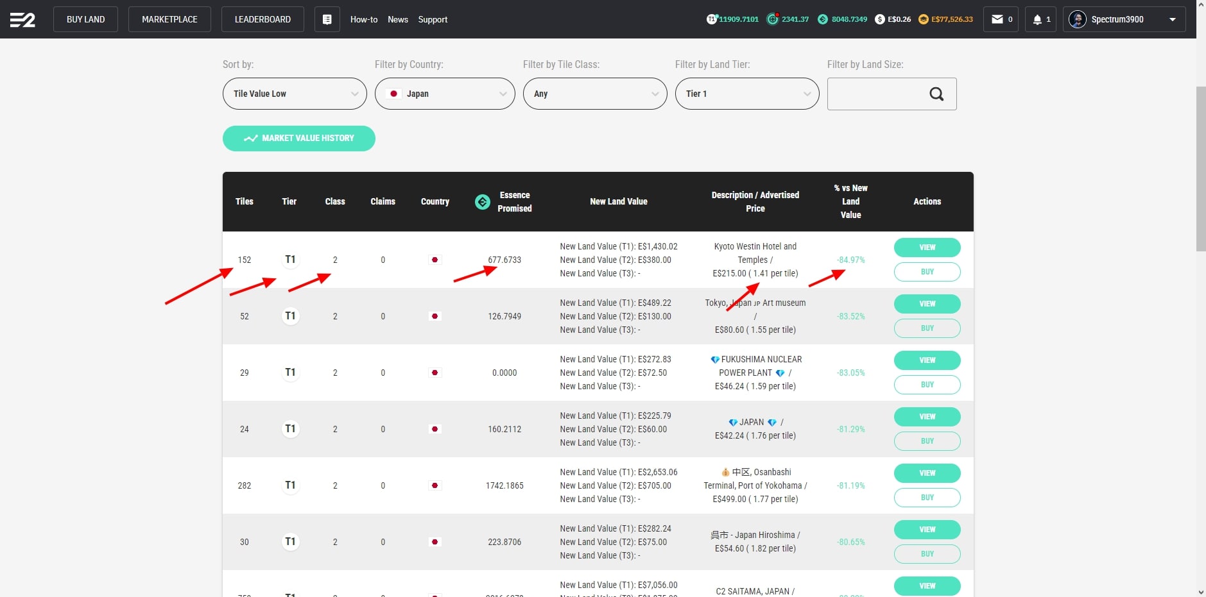Click the Essence balance icon showing 8048.7349

[823, 19]
